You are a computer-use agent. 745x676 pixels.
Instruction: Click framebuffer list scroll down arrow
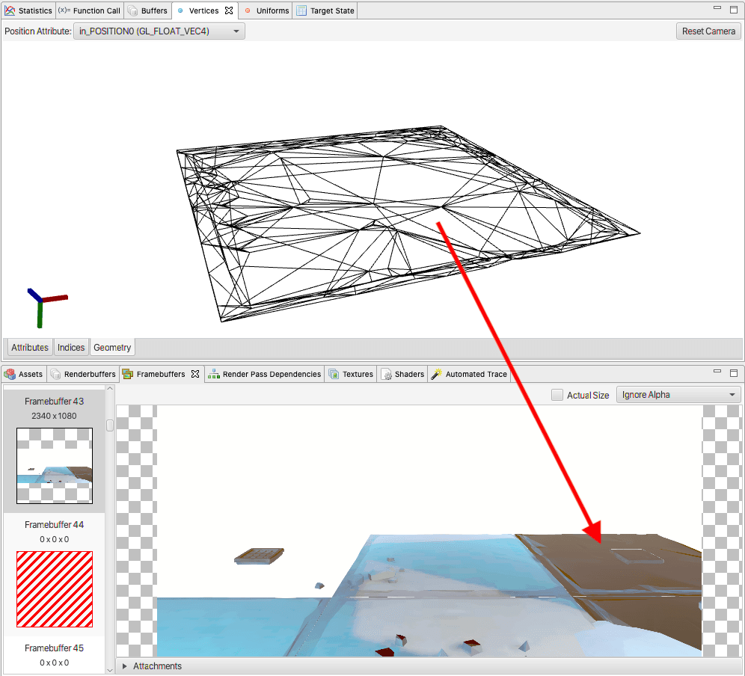click(x=110, y=670)
